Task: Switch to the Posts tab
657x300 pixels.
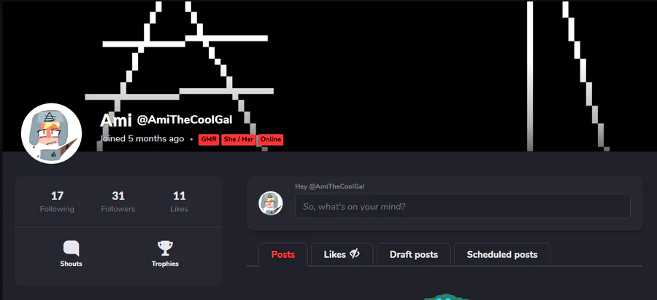Action: 283,254
